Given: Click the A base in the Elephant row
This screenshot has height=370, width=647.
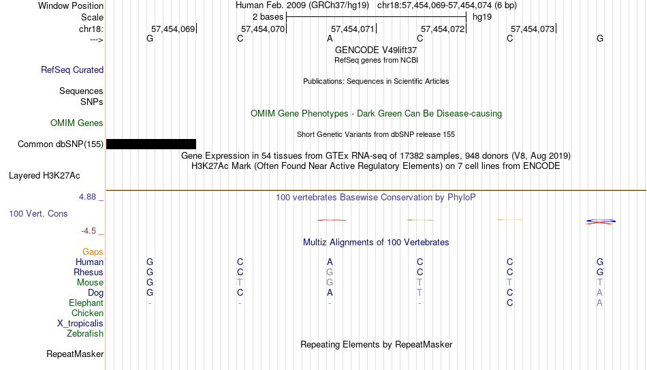Looking at the screenshot, I should click(599, 303).
